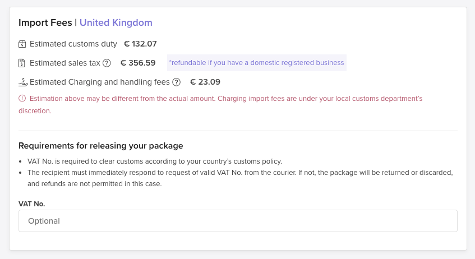The height and width of the screenshot is (259, 475).
Task: Select the € 132.07 customs duty amount
Action: point(140,44)
